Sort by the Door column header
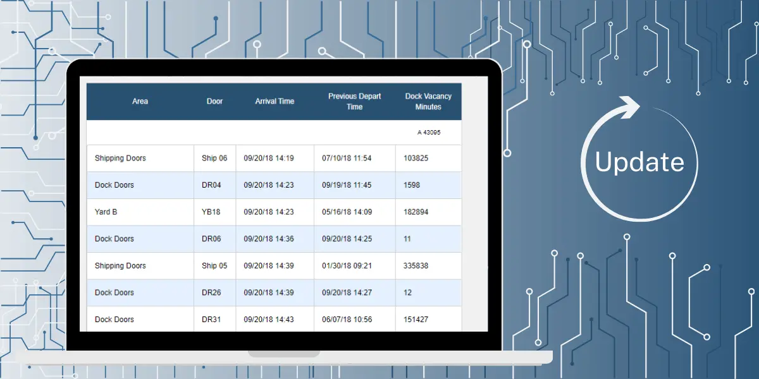This screenshot has width=759, height=379. pos(214,101)
